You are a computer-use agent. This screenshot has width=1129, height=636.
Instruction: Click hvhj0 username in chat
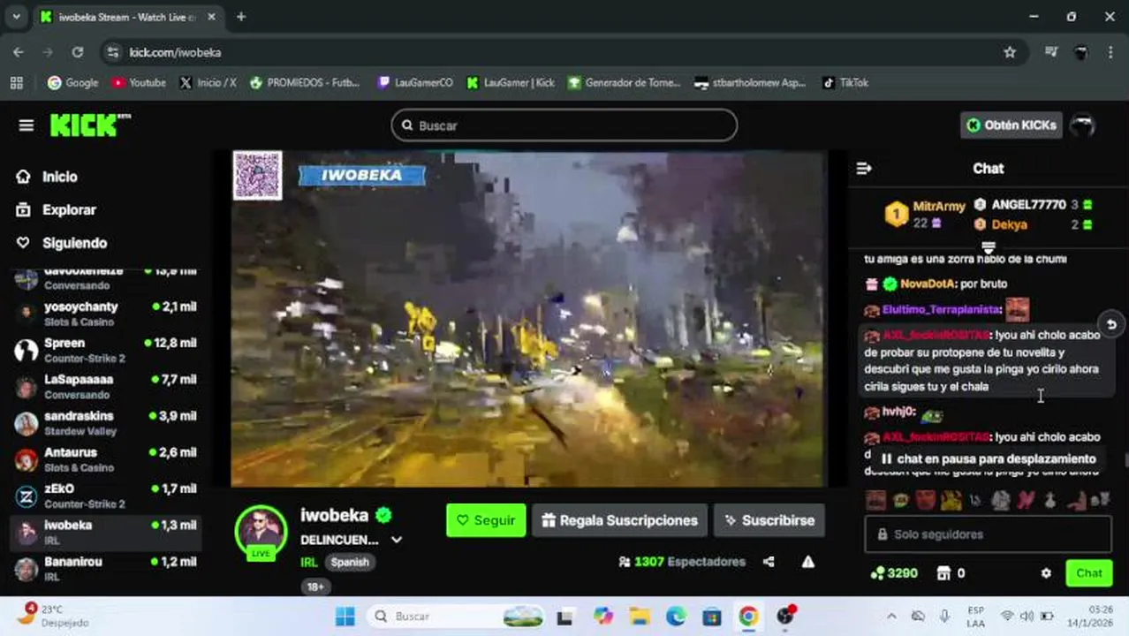click(x=898, y=412)
